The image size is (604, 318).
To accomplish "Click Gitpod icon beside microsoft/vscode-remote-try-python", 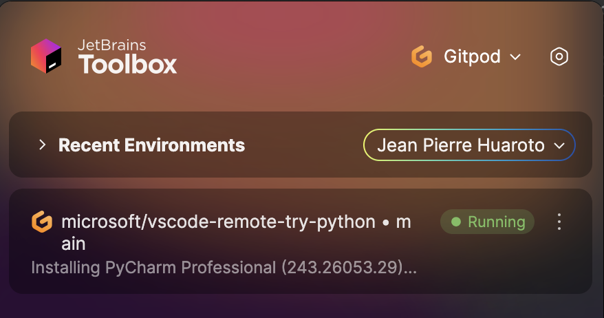I will (x=41, y=222).
